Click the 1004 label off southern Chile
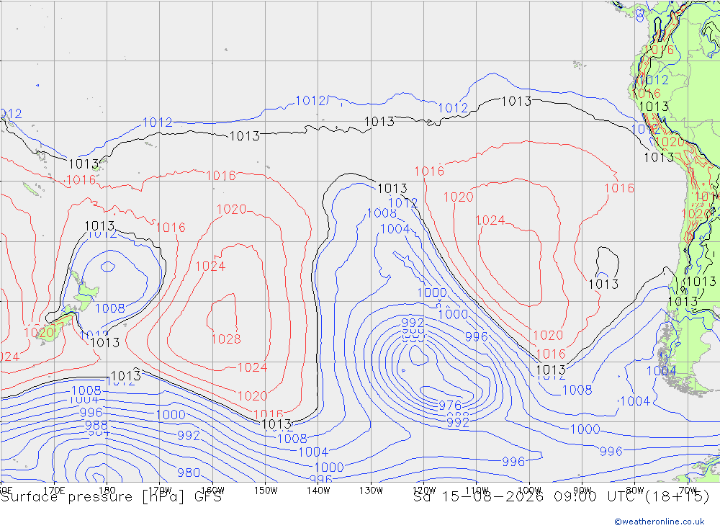Screen dimensions: 720x528 (x=661, y=370)
